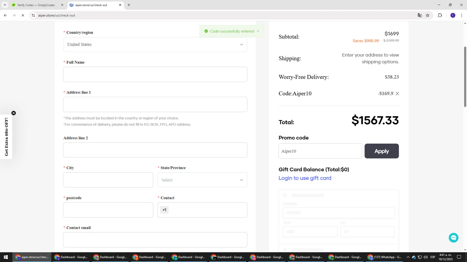467x262 pixels.
Task: Close the 'Get Extra $80 OFF!' side tab
Action: click(x=14, y=113)
